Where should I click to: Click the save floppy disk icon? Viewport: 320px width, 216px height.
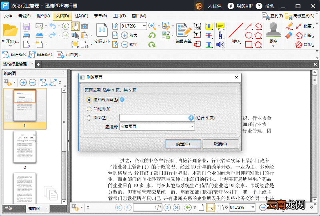point(26,26)
